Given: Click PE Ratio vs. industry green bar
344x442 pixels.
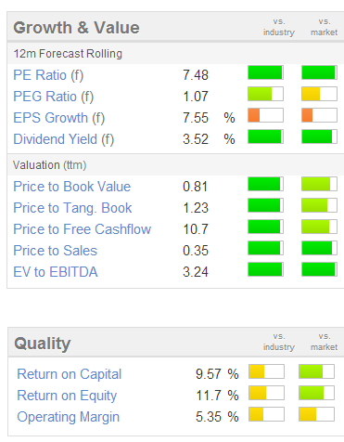Looking at the screenshot, I should click(x=265, y=72).
